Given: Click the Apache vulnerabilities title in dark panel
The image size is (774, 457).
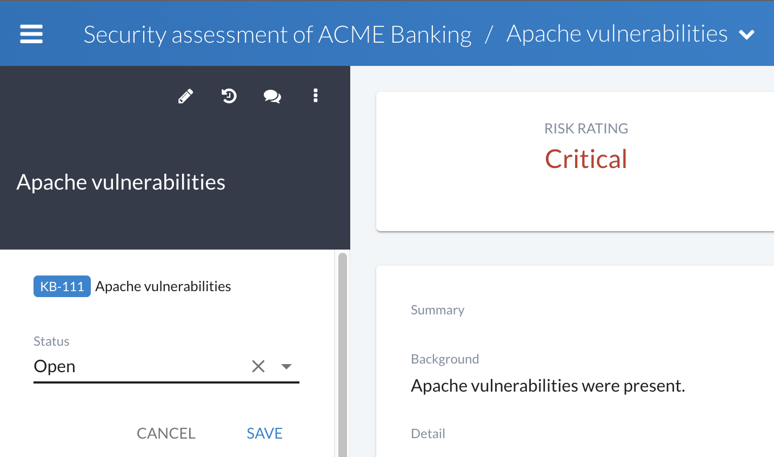Looking at the screenshot, I should pyautogui.click(x=121, y=182).
